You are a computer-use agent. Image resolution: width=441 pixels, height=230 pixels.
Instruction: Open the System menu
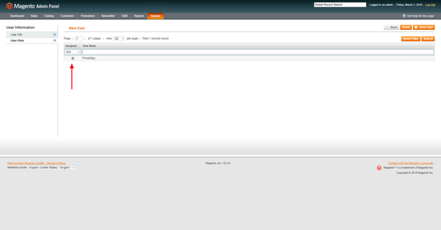[155, 16]
